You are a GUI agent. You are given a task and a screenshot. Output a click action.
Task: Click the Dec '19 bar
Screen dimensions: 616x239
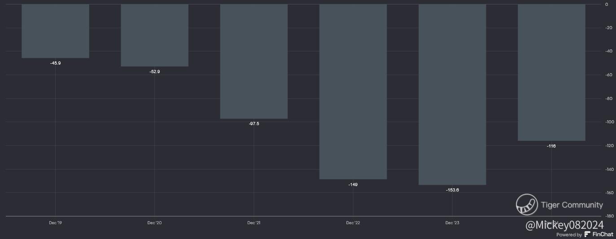point(55,31)
